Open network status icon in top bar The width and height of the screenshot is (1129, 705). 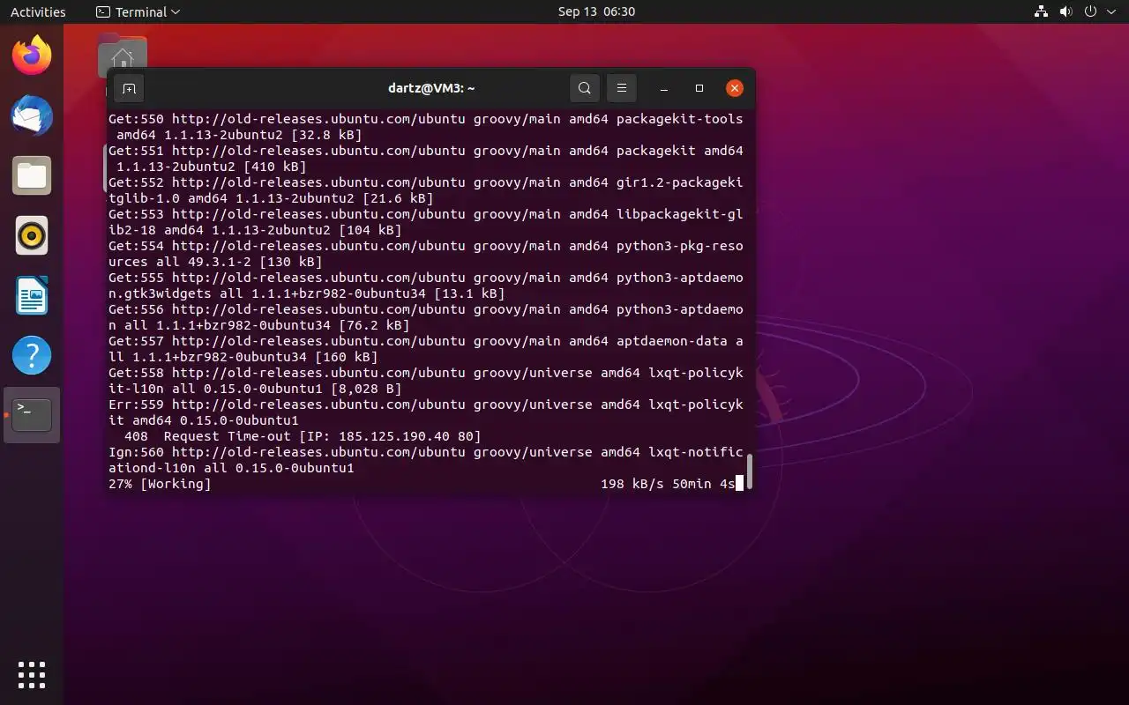click(1041, 11)
